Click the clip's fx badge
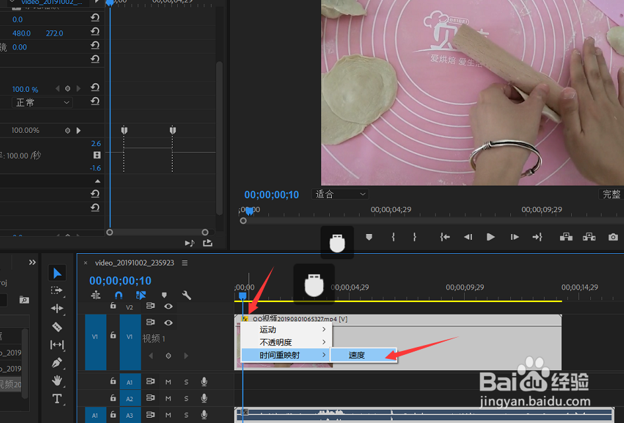624x423 pixels. 245,319
